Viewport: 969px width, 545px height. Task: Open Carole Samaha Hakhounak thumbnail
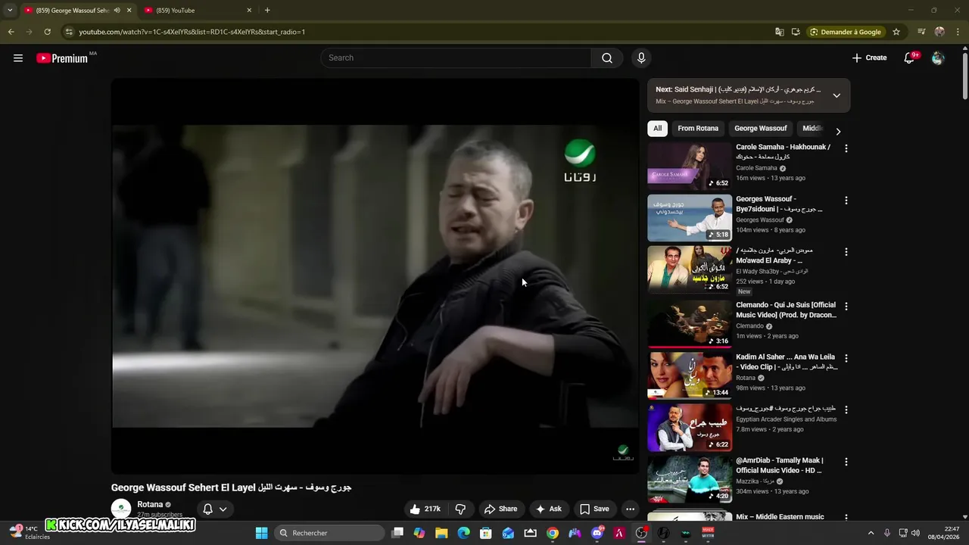click(x=690, y=167)
